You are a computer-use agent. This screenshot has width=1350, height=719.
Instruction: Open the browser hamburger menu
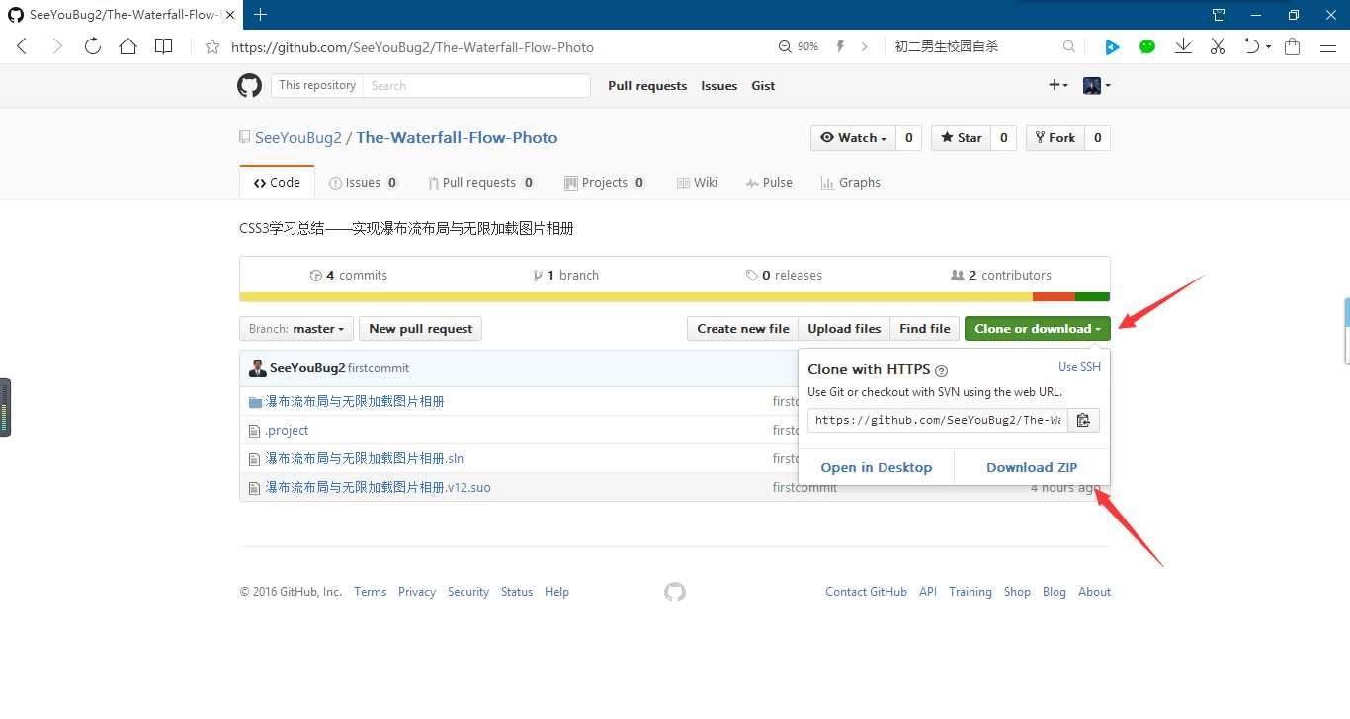pyautogui.click(x=1328, y=46)
